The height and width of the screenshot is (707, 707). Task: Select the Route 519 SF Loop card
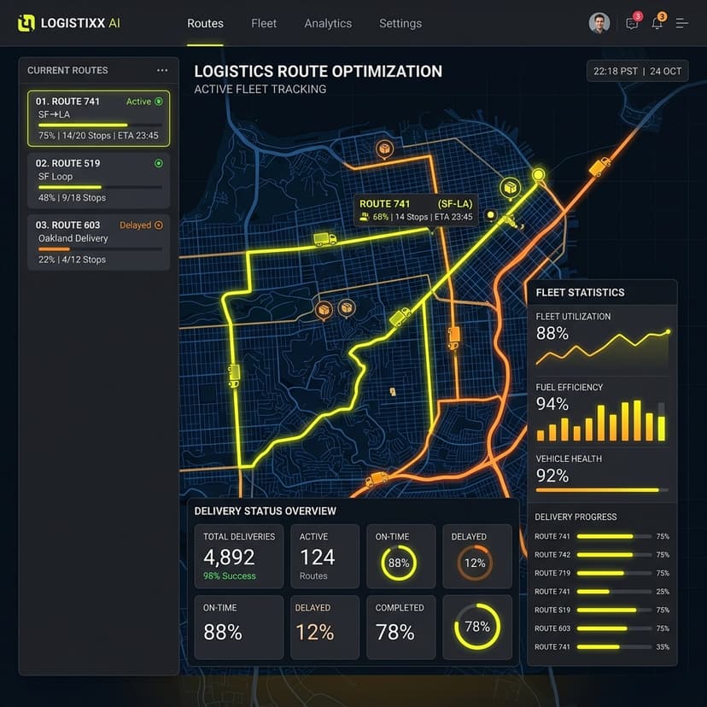99,180
